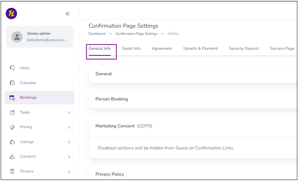The height and width of the screenshot is (181, 298).
Task: Collapse the sidebar with double-chevron icon
Action: pyautogui.click(x=68, y=14)
